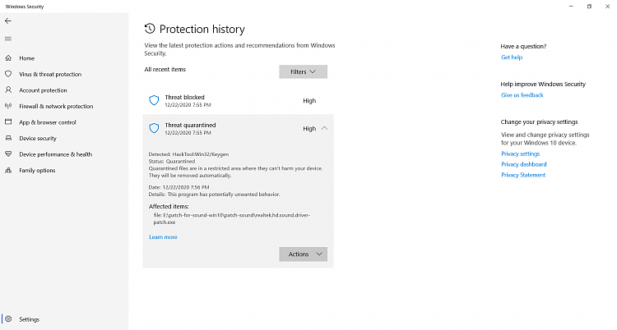Click the Learn more link
617x330 pixels.
coord(163,237)
